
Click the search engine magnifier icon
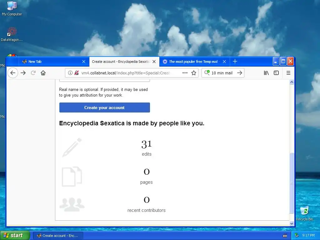pyautogui.click(x=207, y=72)
